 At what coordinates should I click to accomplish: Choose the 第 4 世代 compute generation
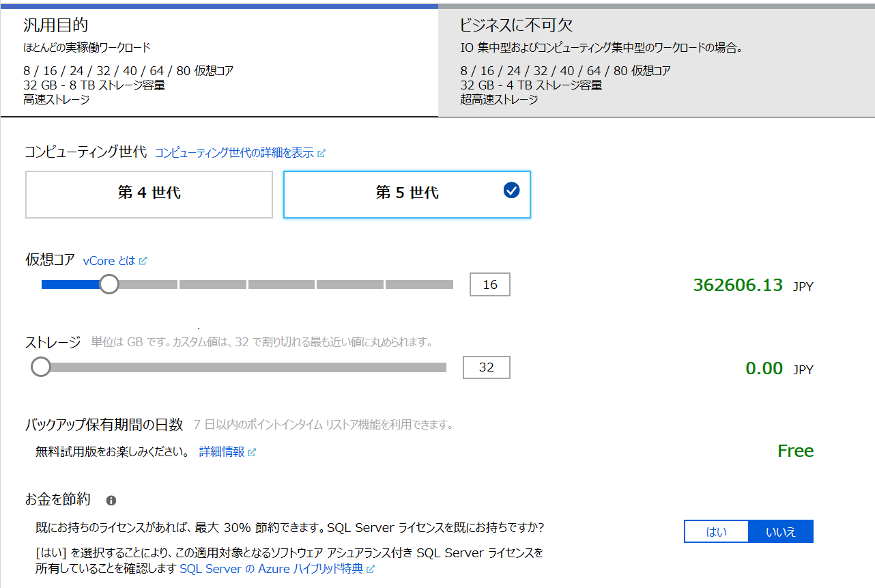click(x=149, y=194)
